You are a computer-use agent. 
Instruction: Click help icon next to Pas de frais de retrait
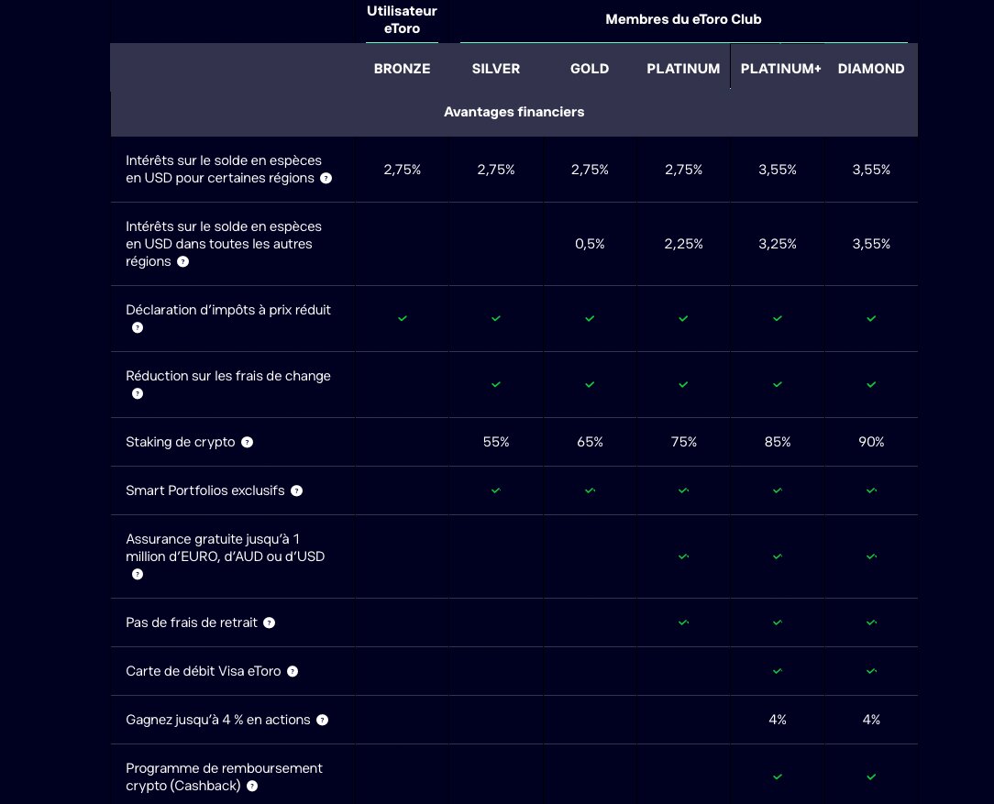269,622
